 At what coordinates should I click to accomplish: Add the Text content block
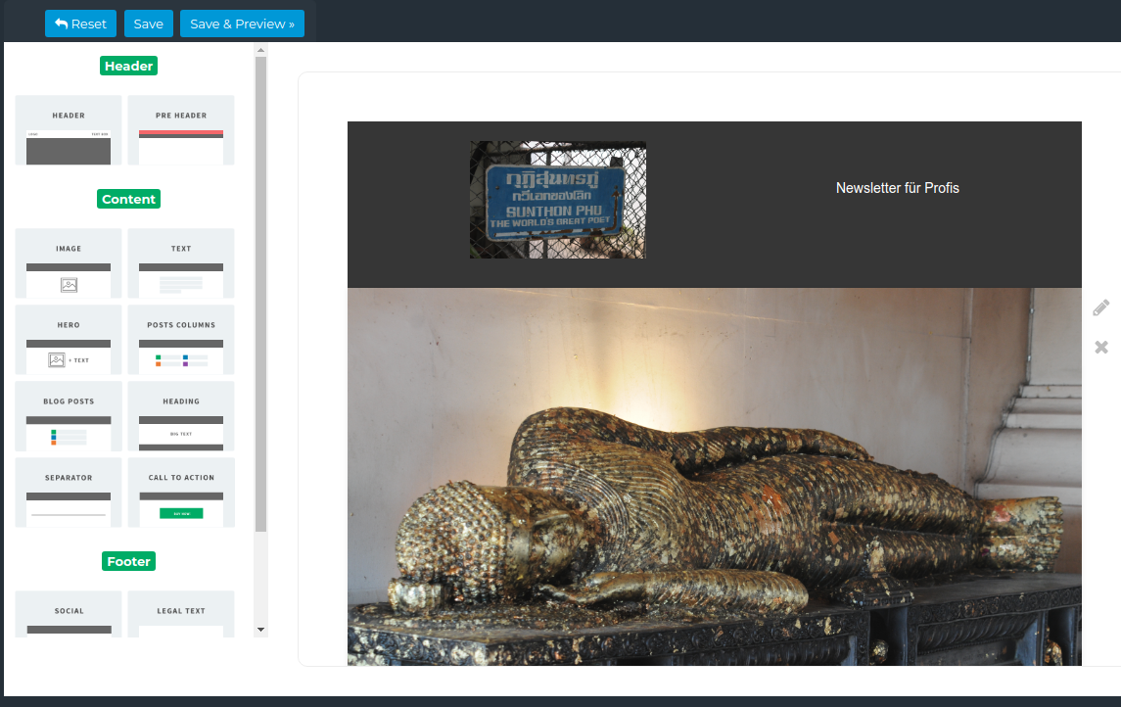tap(181, 263)
